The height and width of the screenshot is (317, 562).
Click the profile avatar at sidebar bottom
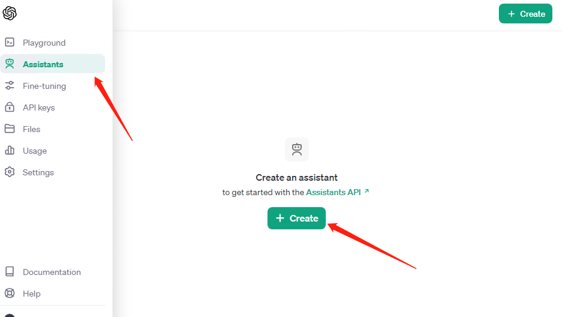(x=10, y=316)
